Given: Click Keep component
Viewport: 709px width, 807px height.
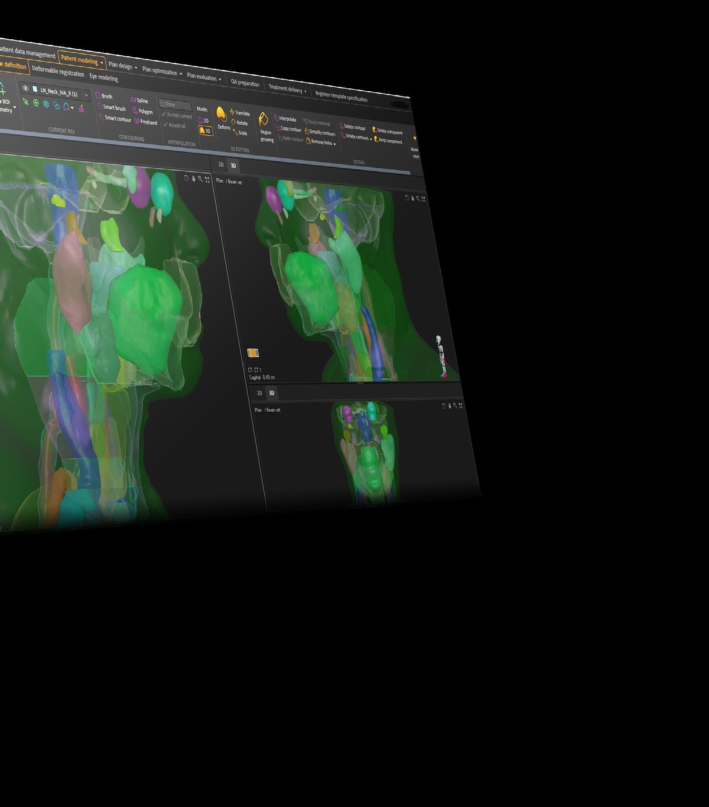Looking at the screenshot, I should [x=388, y=141].
